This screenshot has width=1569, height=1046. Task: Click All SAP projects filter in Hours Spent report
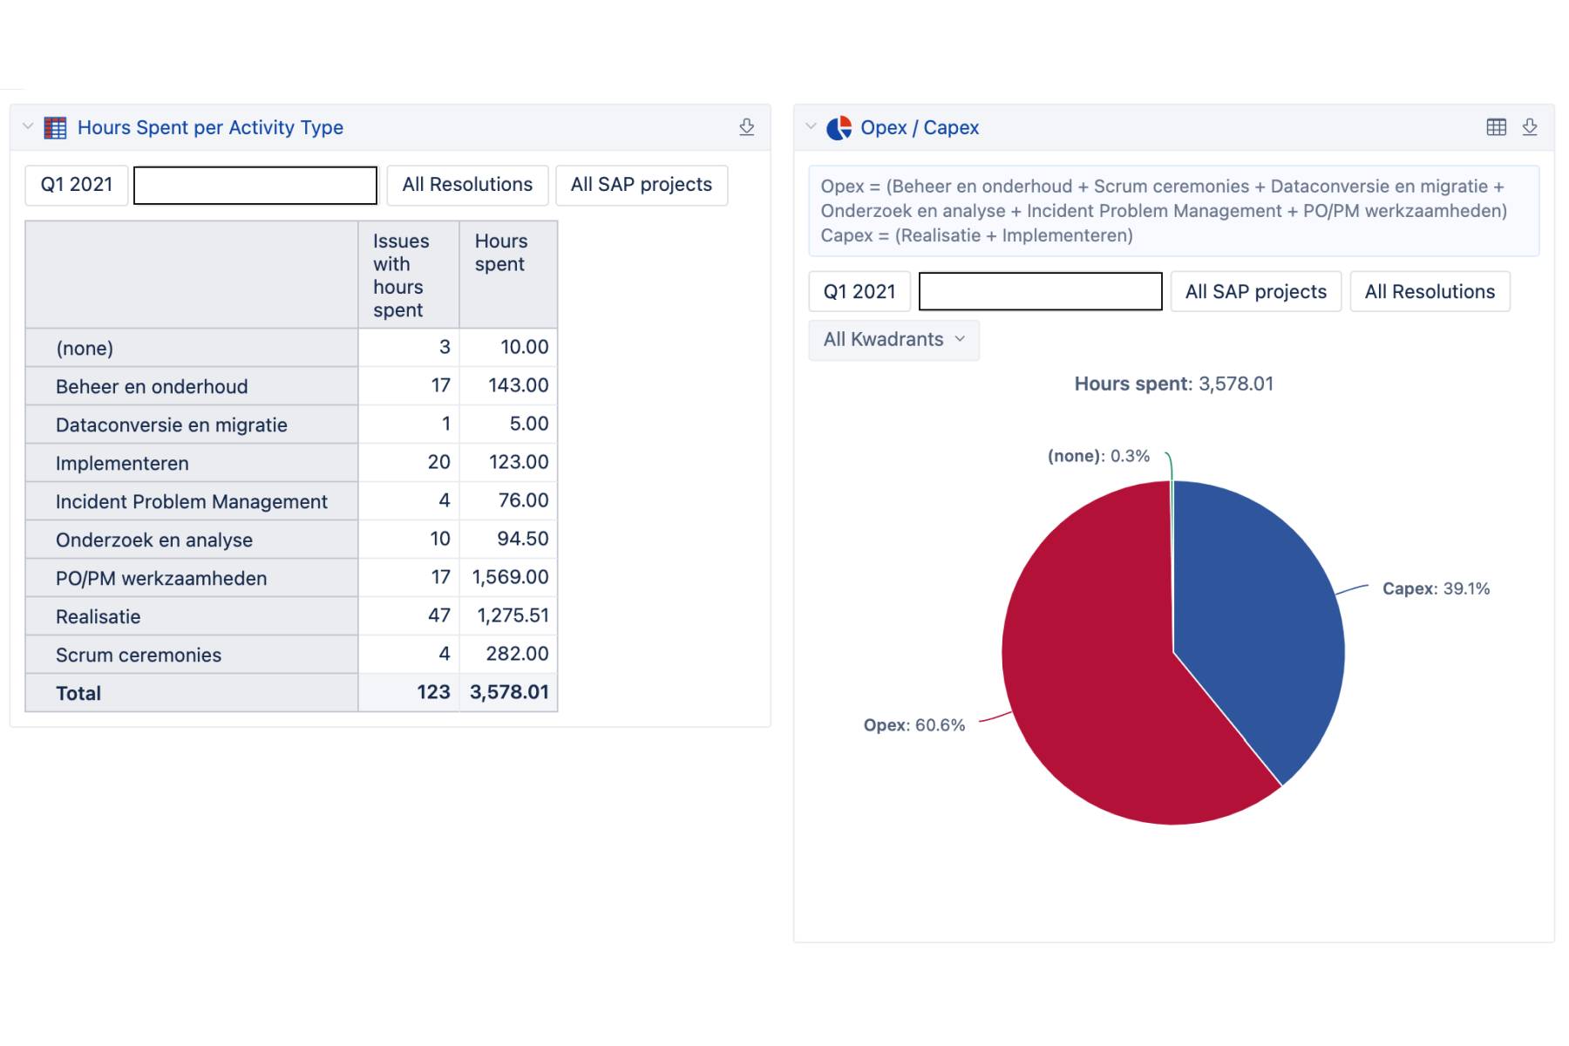coord(641,185)
